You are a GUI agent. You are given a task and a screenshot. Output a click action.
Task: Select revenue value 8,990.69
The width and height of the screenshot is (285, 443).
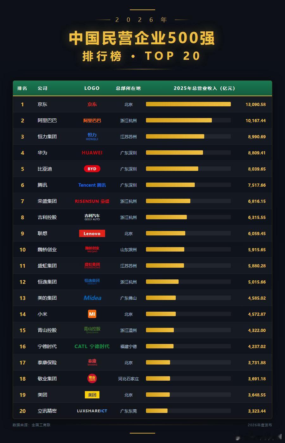pyautogui.click(x=257, y=137)
